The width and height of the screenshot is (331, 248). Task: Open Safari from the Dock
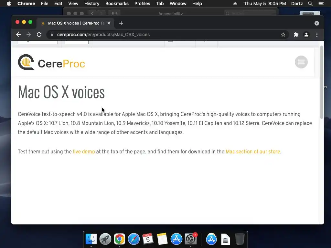134,239
